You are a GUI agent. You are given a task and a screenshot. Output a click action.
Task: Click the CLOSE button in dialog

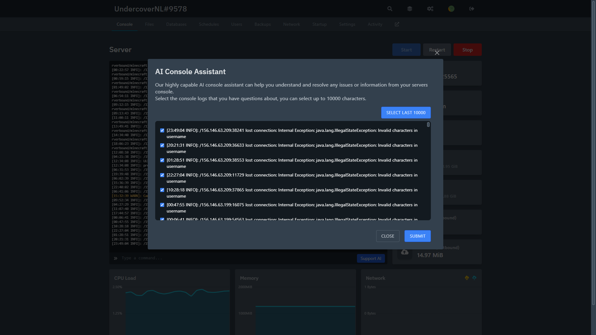pyautogui.click(x=388, y=236)
